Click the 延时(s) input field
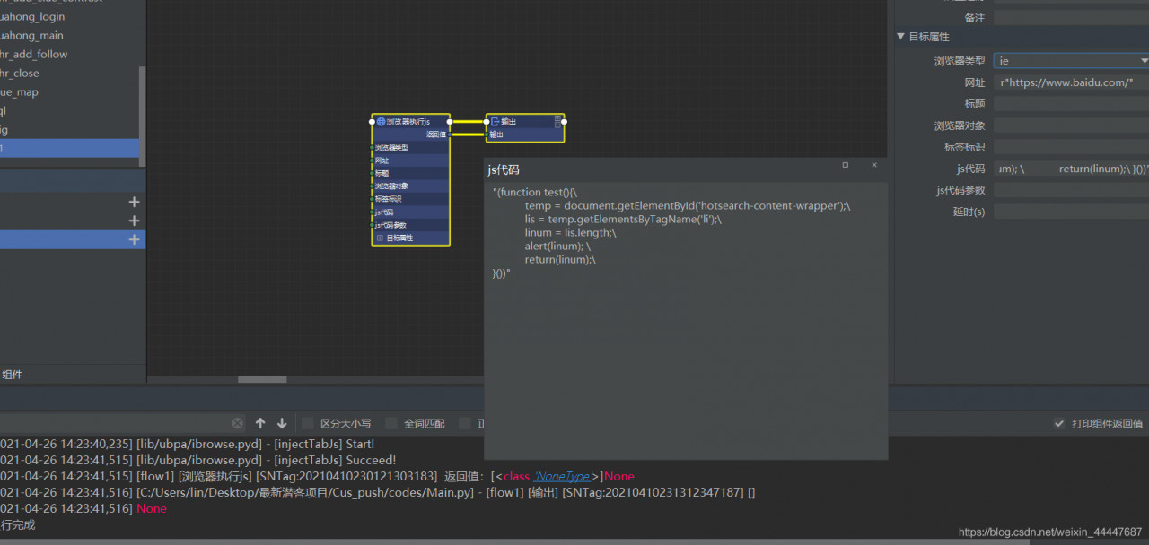This screenshot has width=1149, height=545. pyautogui.click(x=1071, y=212)
